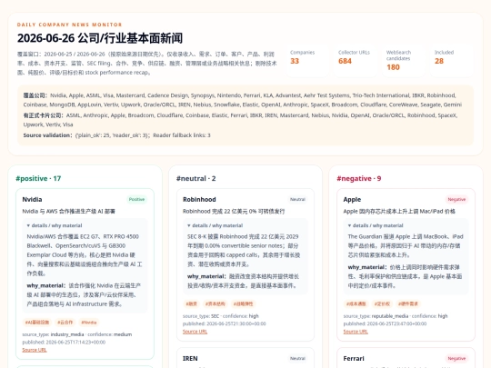Click the Apple Mac/iPad 价格 headline

[399, 211]
